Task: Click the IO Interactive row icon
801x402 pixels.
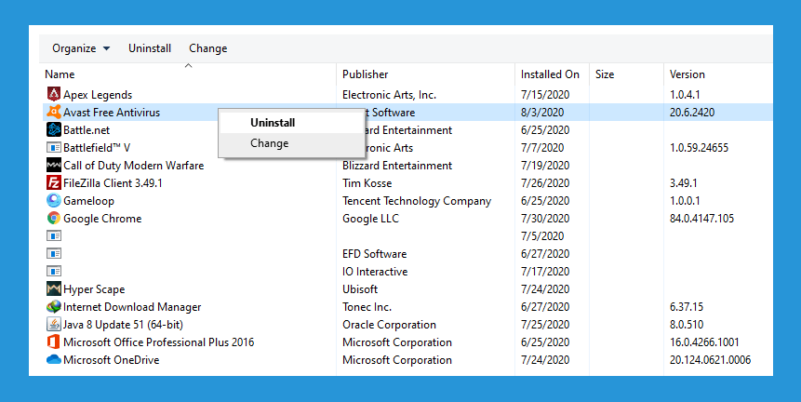Action: (x=54, y=271)
